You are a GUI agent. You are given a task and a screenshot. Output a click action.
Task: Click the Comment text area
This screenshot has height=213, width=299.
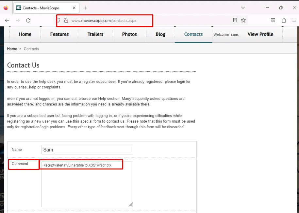[87, 186]
